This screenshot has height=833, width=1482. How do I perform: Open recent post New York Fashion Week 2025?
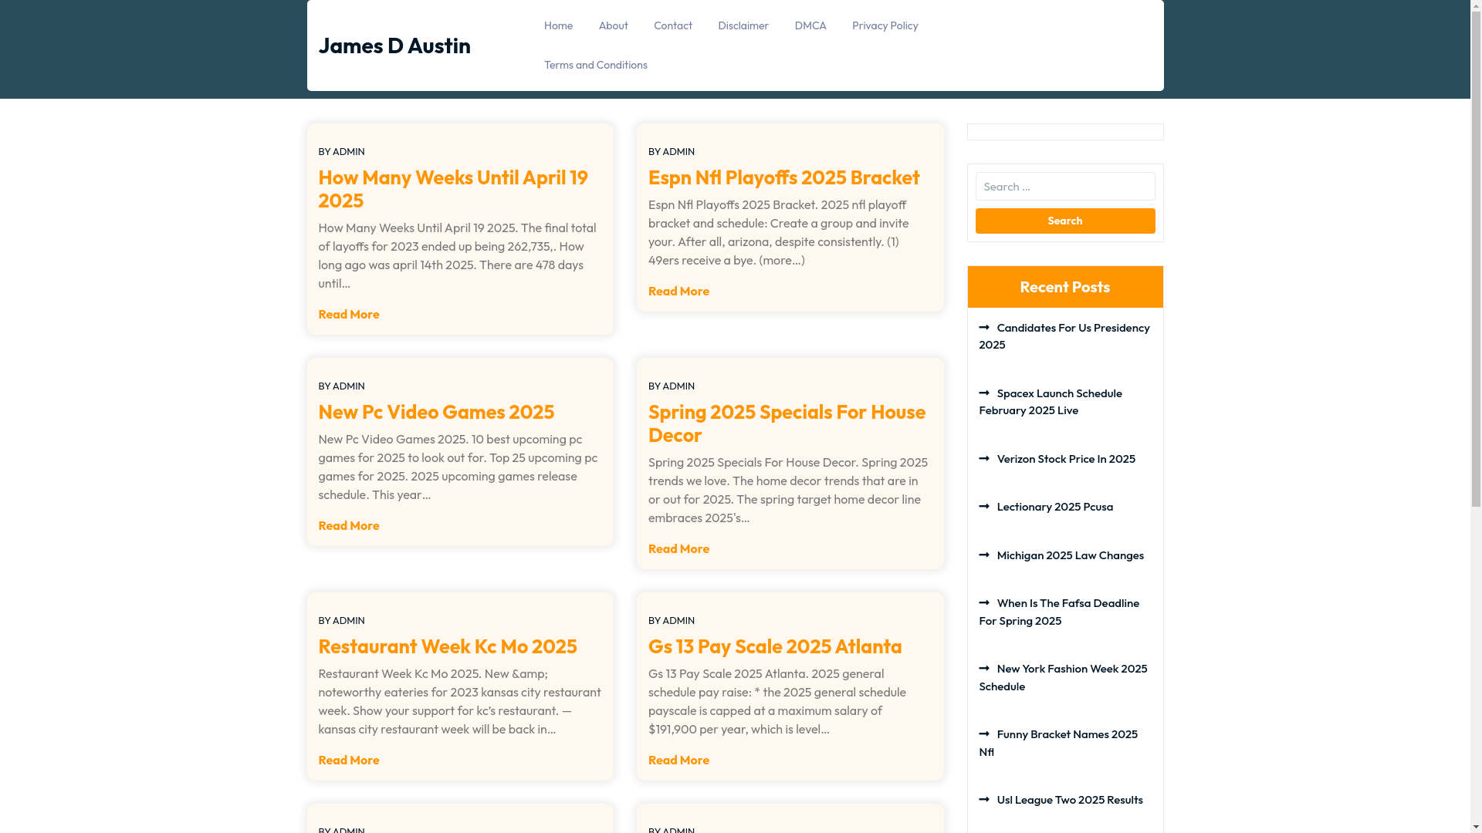1063,677
